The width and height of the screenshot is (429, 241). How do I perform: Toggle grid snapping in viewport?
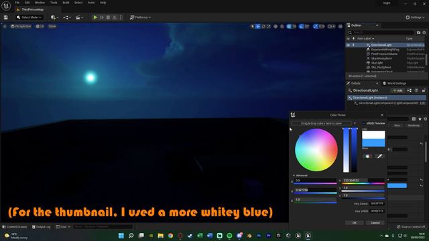coord(289,26)
